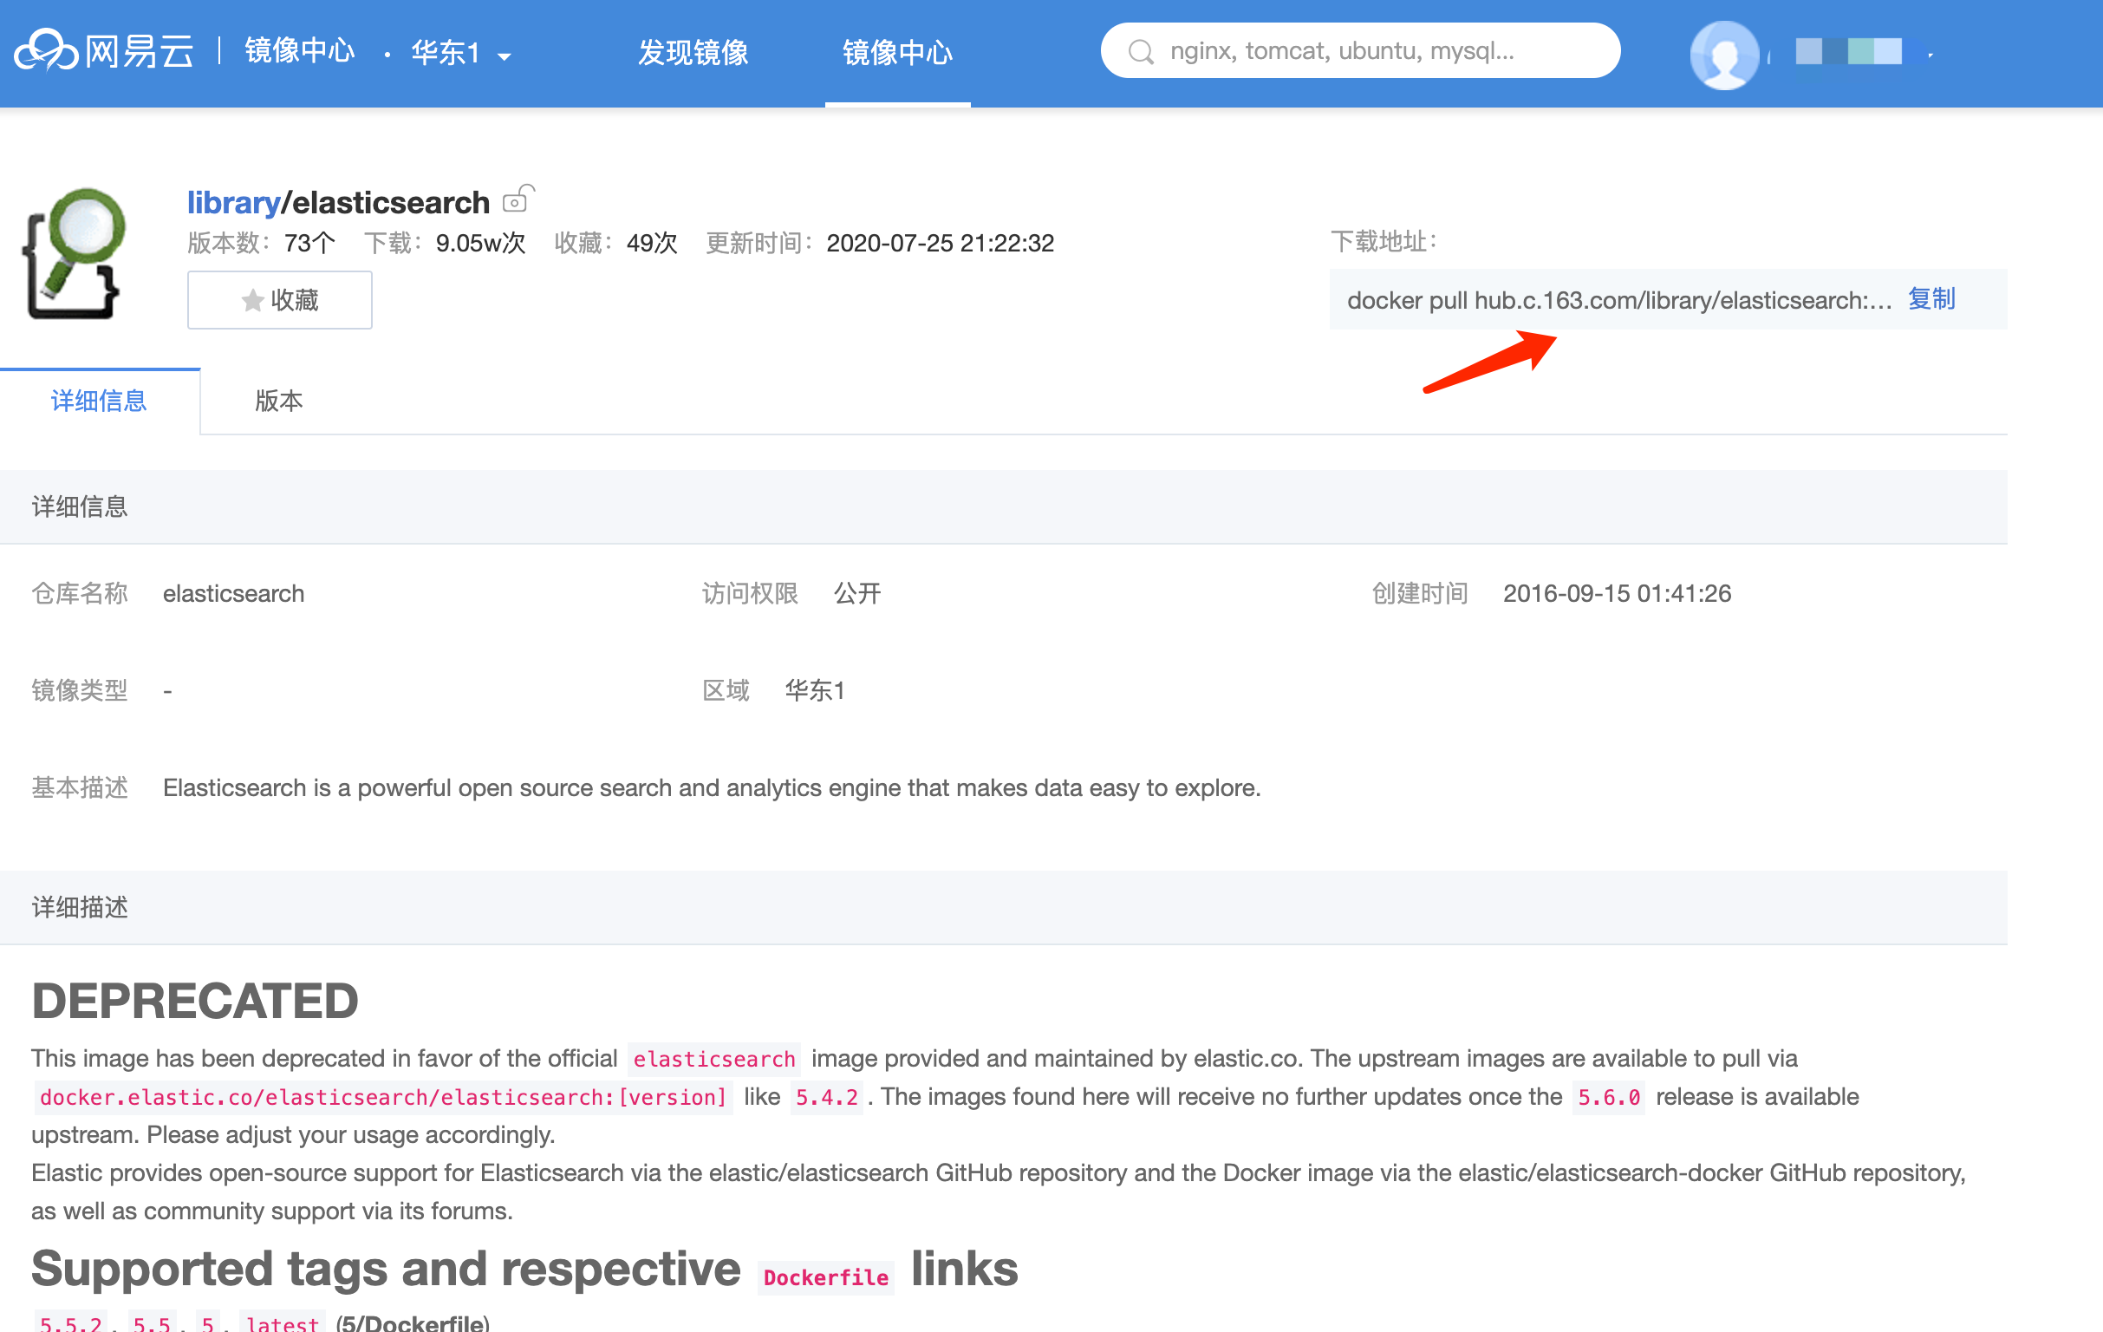Click the 5.5.2 tag code label
This screenshot has width=2103, height=1332.
pyautogui.click(x=71, y=1322)
